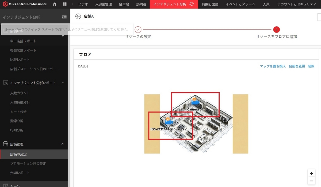Viewport: 321px width, 187px height.
Task: Click the DALL·E floor name label
Action: pos(83,66)
